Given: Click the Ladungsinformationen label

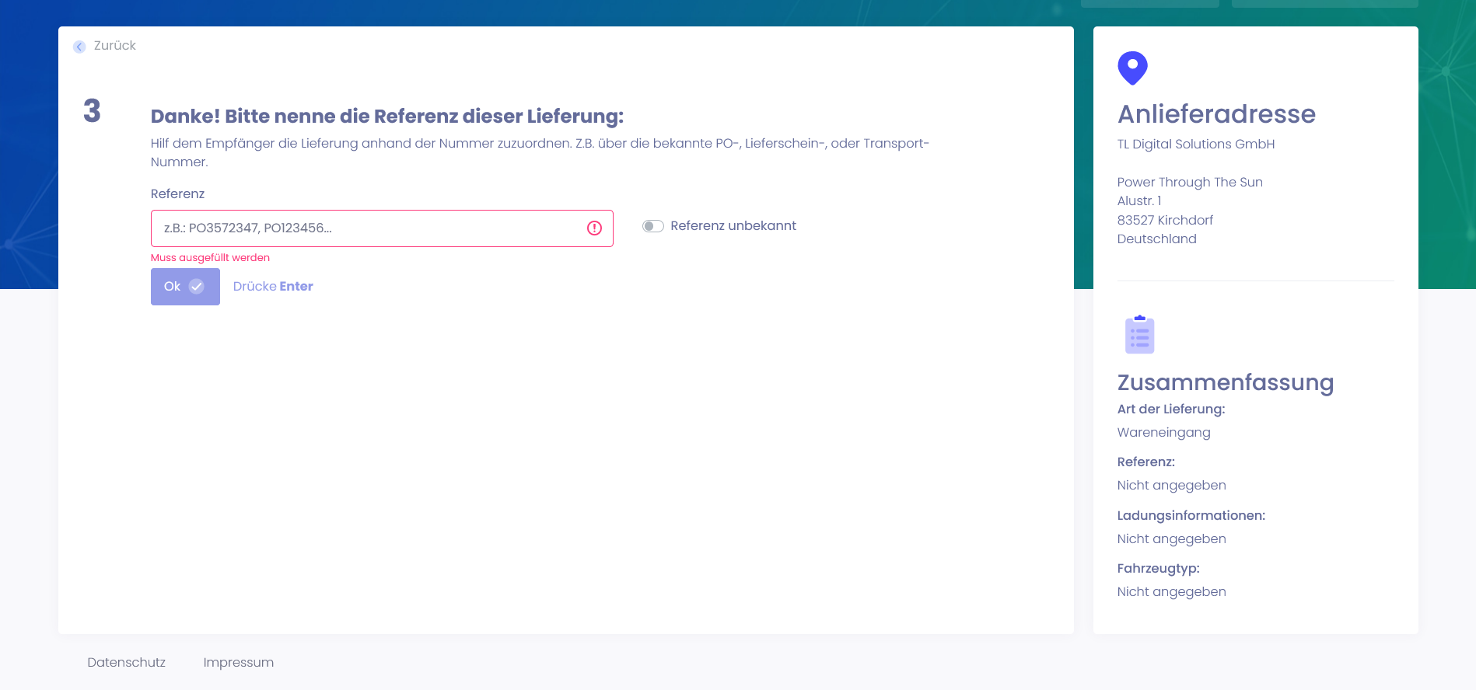Looking at the screenshot, I should click(x=1191, y=515).
